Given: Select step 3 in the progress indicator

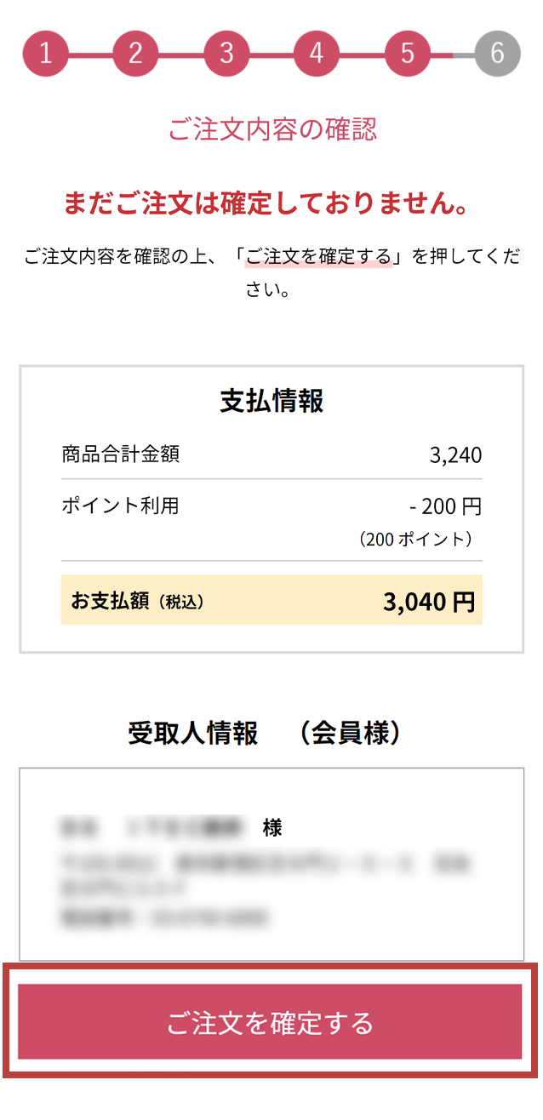Looking at the screenshot, I should pos(226,53).
